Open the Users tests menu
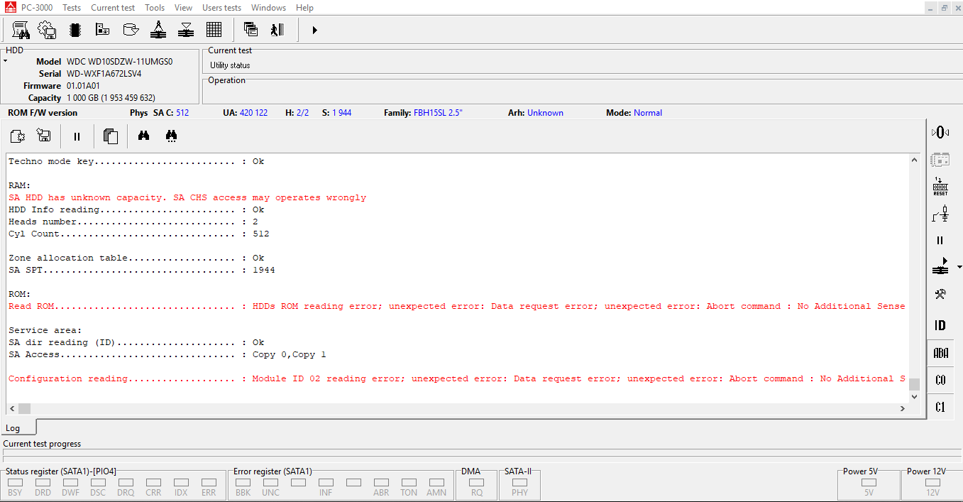The width and height of the screenshot is (963, 502). point(221,8)
